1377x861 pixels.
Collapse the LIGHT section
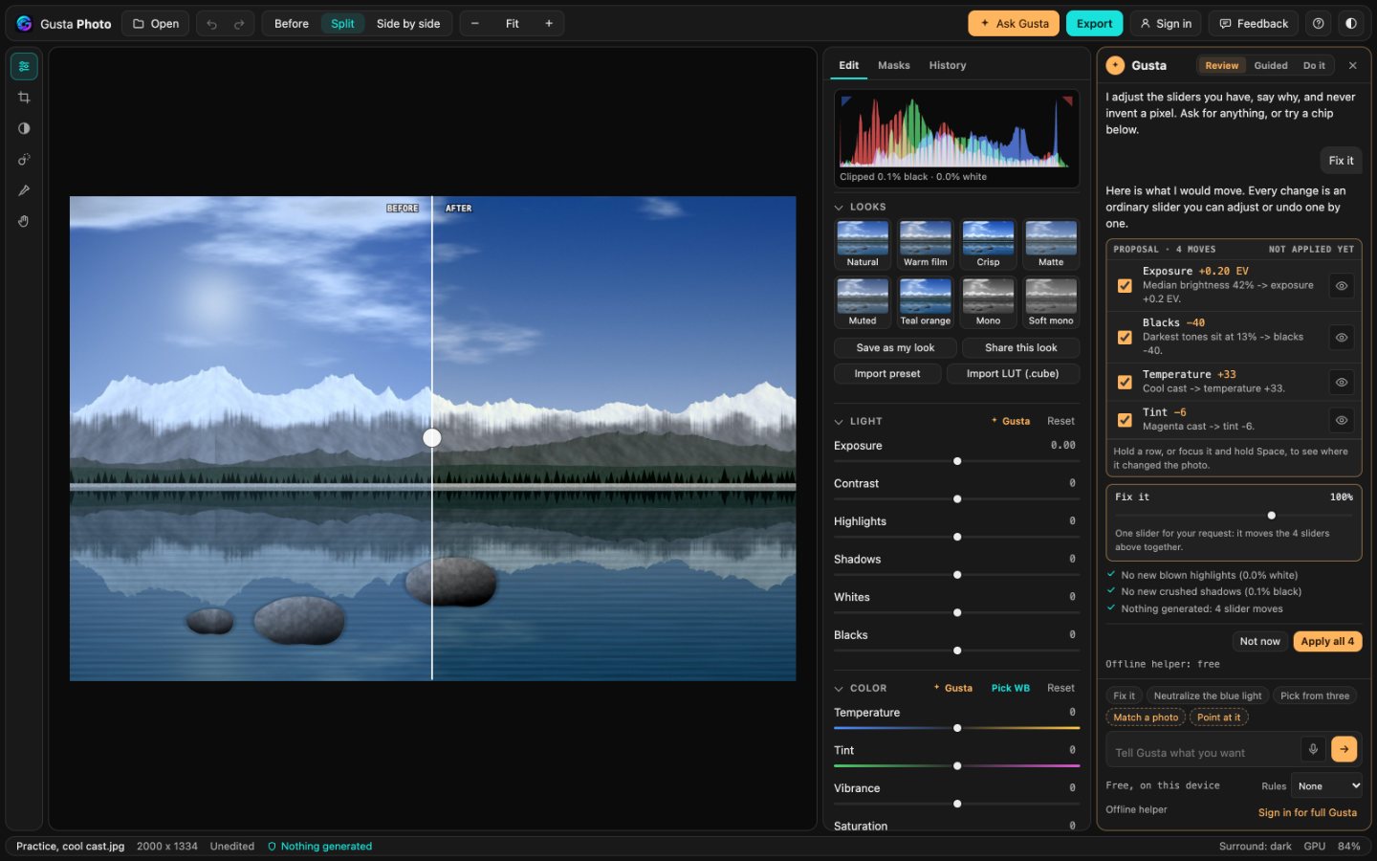pyautogui.click(x=839, y=422)
